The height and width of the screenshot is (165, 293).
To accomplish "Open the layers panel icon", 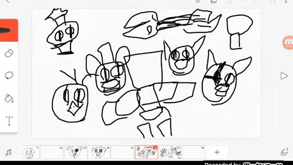I will click(284, 152).
